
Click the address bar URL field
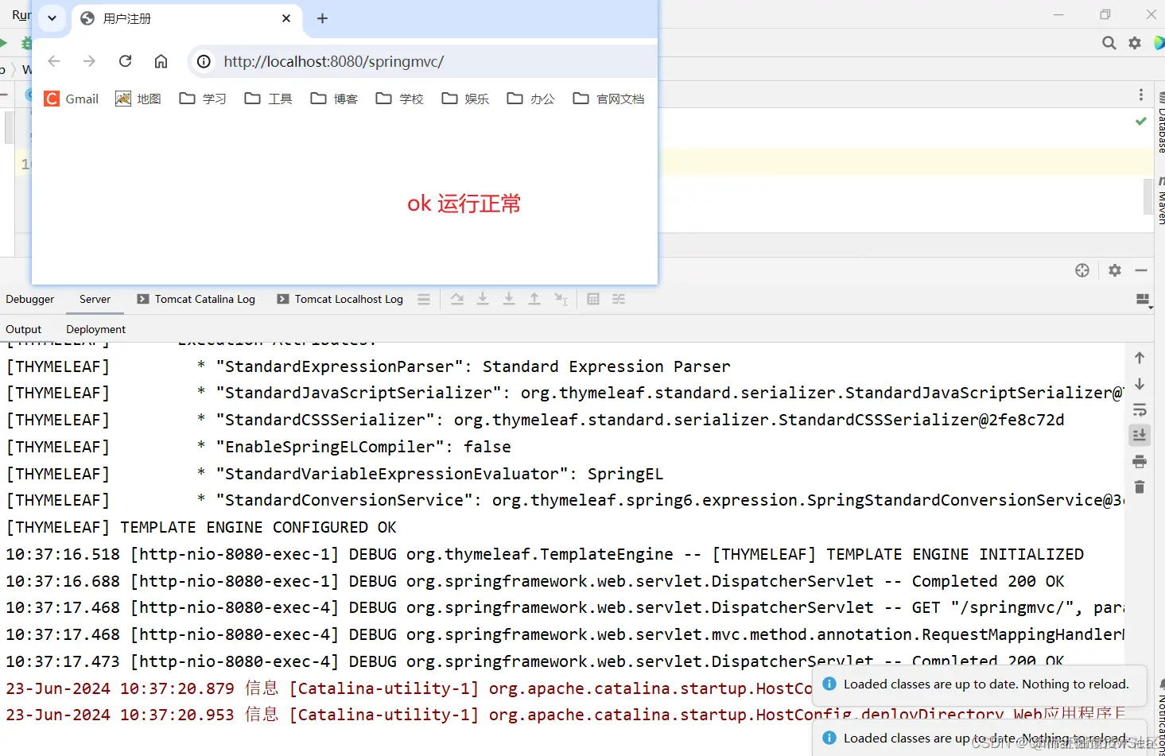(x=423, y=61)
